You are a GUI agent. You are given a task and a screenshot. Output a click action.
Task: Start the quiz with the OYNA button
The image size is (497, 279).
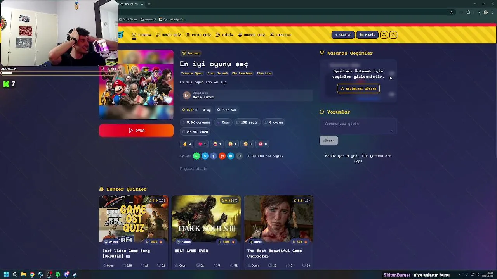[136, 131]
